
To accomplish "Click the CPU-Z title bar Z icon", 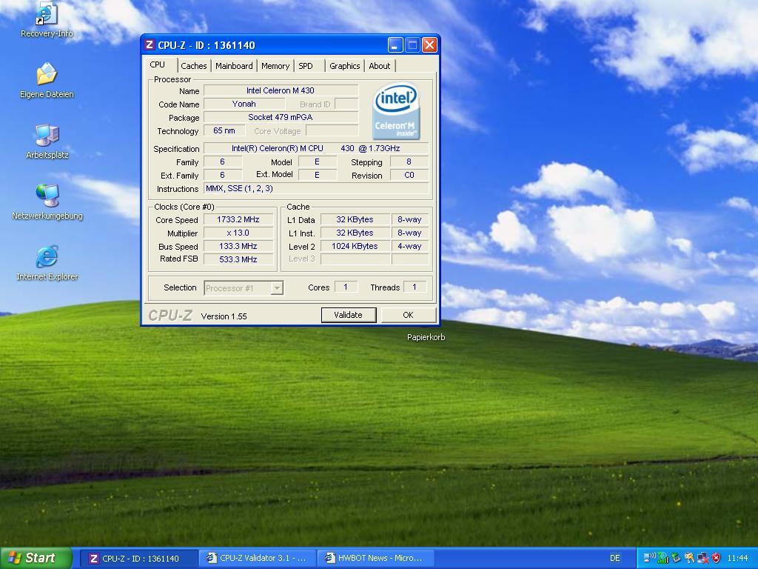I will click(x=150, y=45).
